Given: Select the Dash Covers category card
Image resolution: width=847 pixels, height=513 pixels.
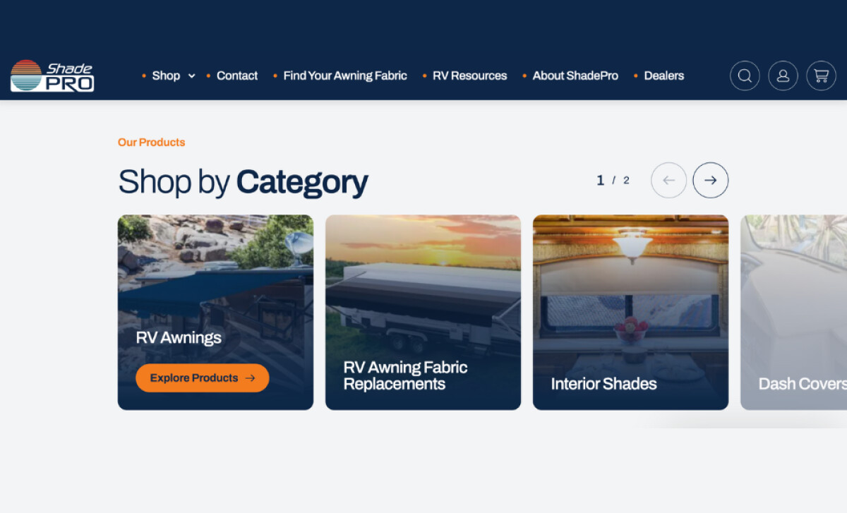Looking at the screenshot, I should coord(793,312).
